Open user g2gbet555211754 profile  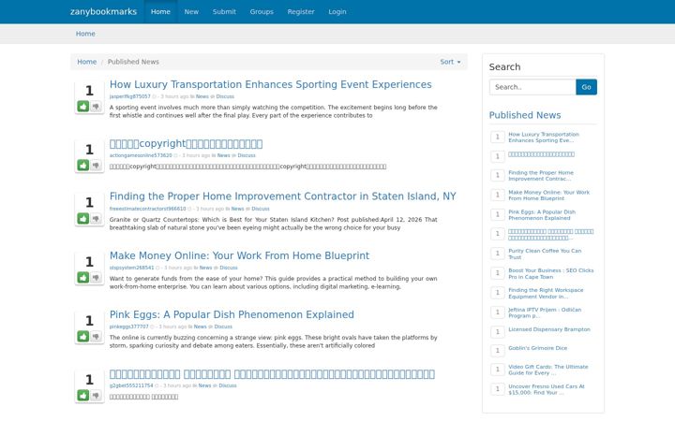(131, 385)
